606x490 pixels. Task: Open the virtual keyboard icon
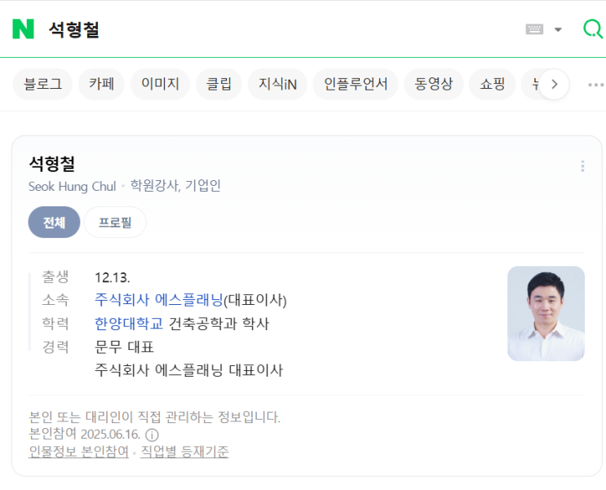point(534,29)
